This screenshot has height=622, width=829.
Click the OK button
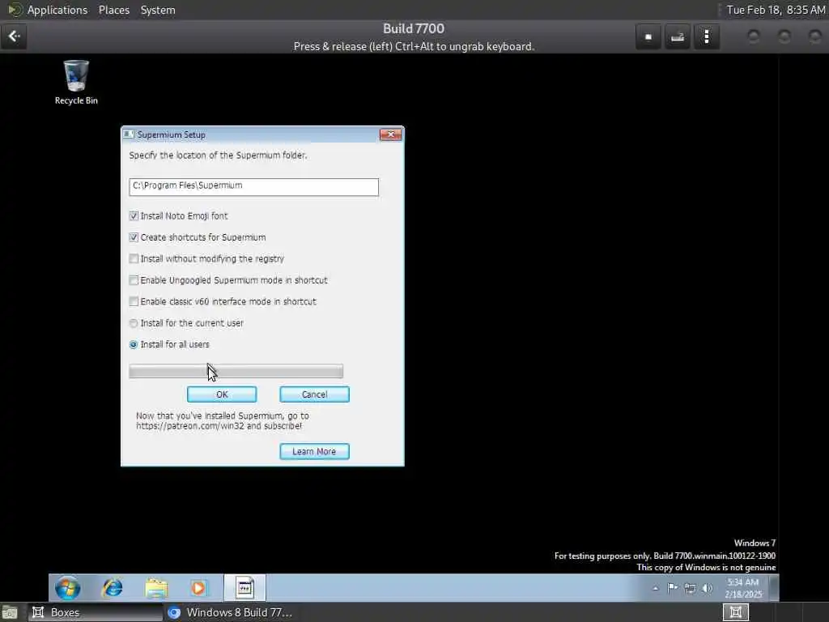[x=222, y=394]
